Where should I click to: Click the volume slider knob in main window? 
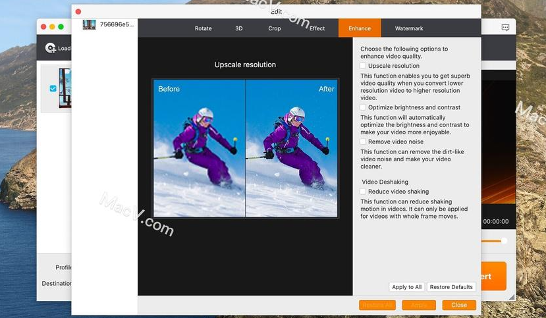click(x=504, y=241)
